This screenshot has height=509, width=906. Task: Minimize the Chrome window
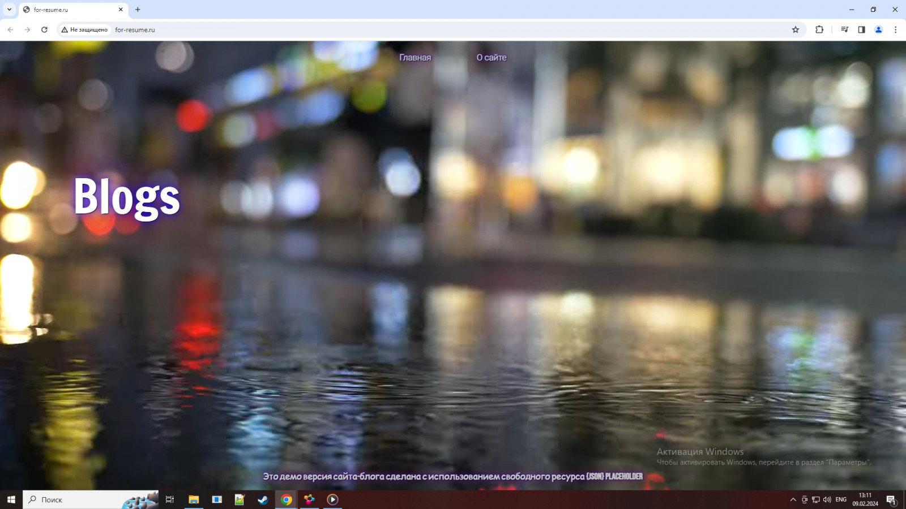tap(852, 10)
